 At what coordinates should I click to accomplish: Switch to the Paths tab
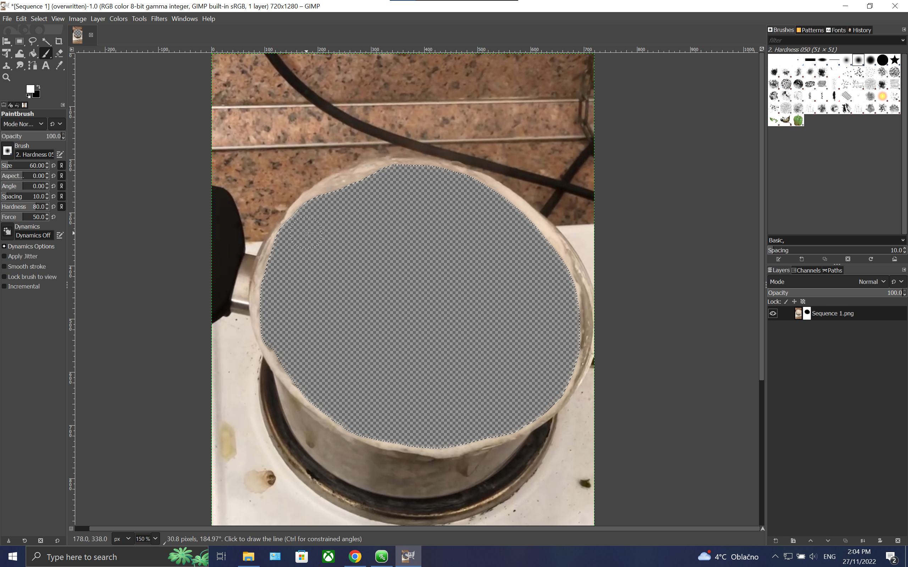832,270
